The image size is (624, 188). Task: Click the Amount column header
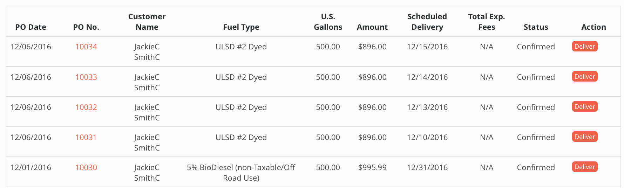coord(372,27)
